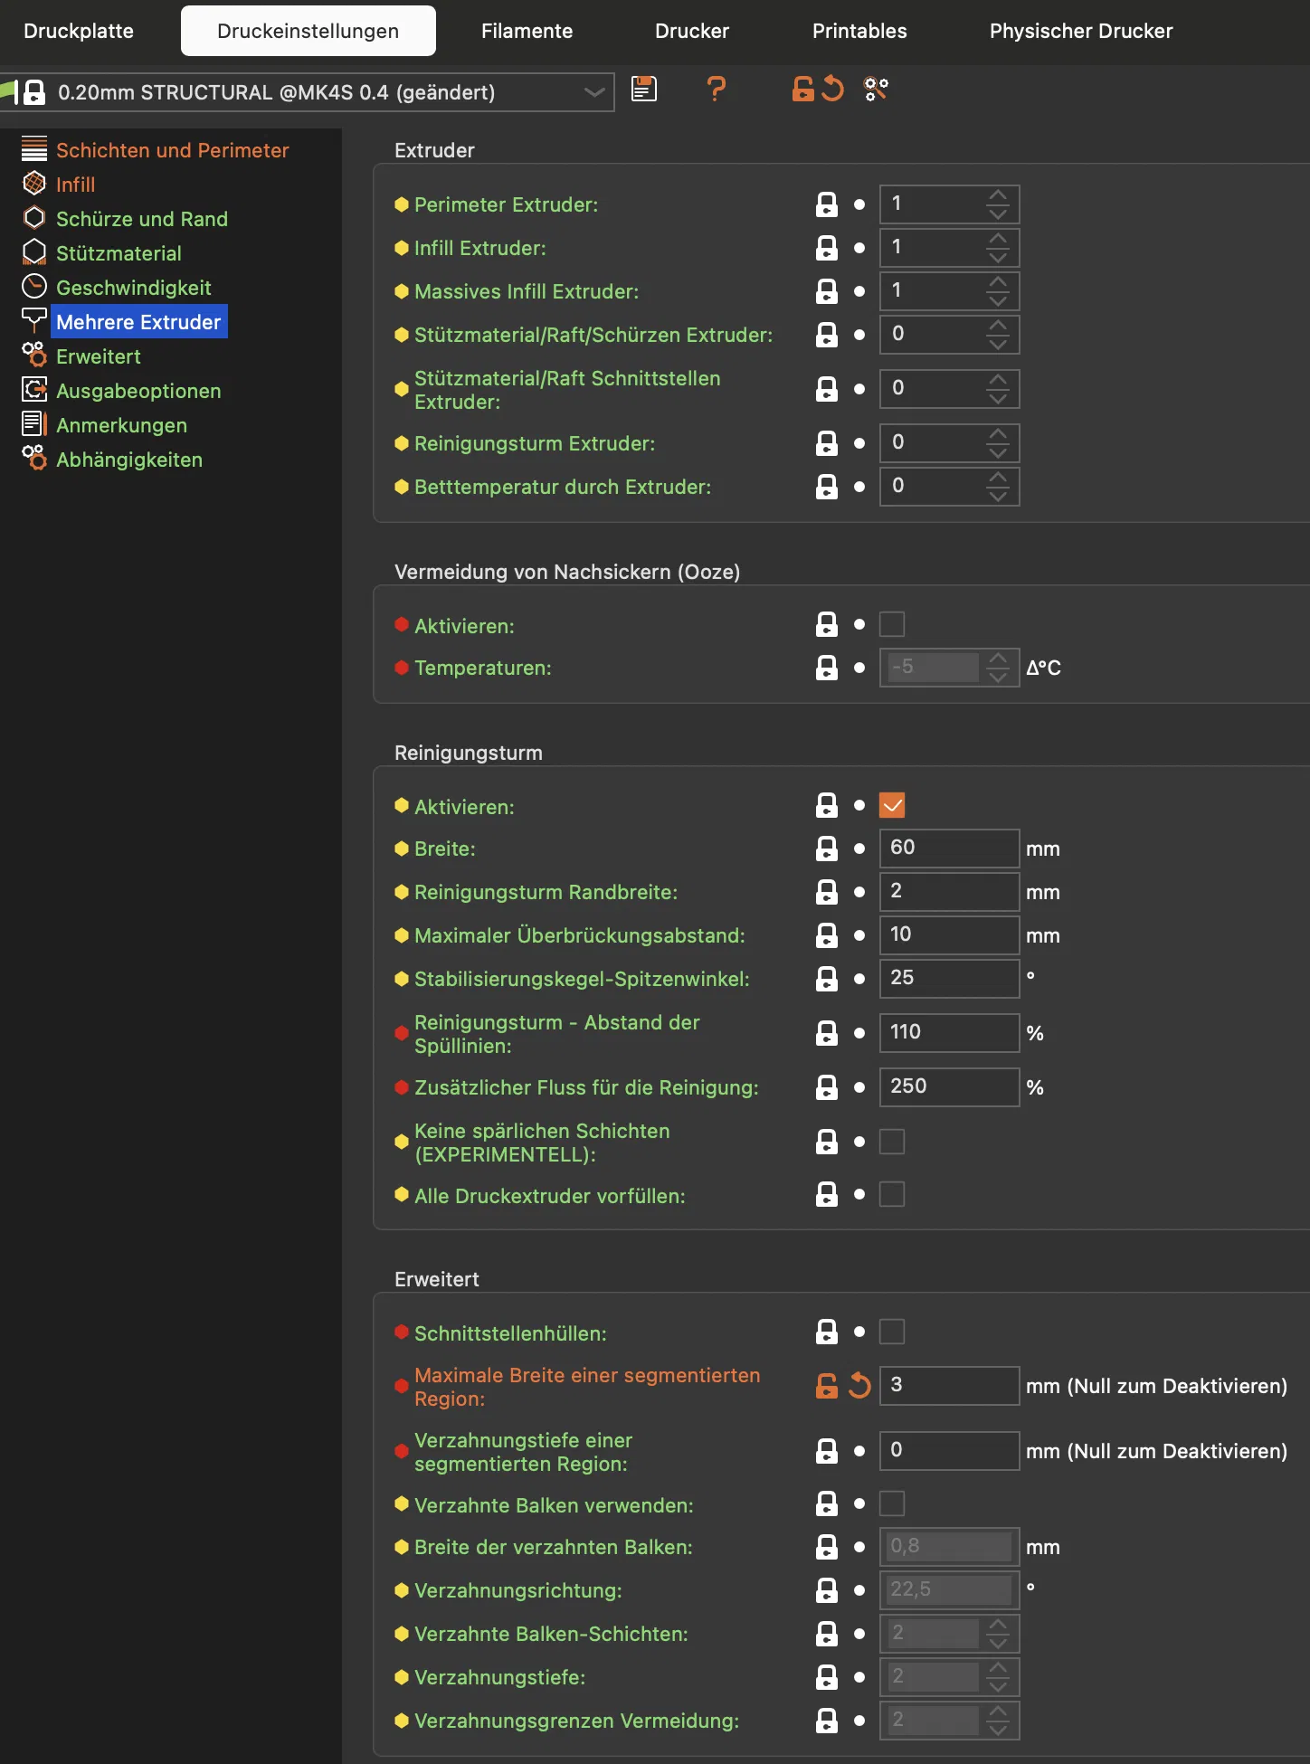Screen dimensions: 1310x1764
Task: Switch to the Filamente tab
Action: tap(527, 31)
